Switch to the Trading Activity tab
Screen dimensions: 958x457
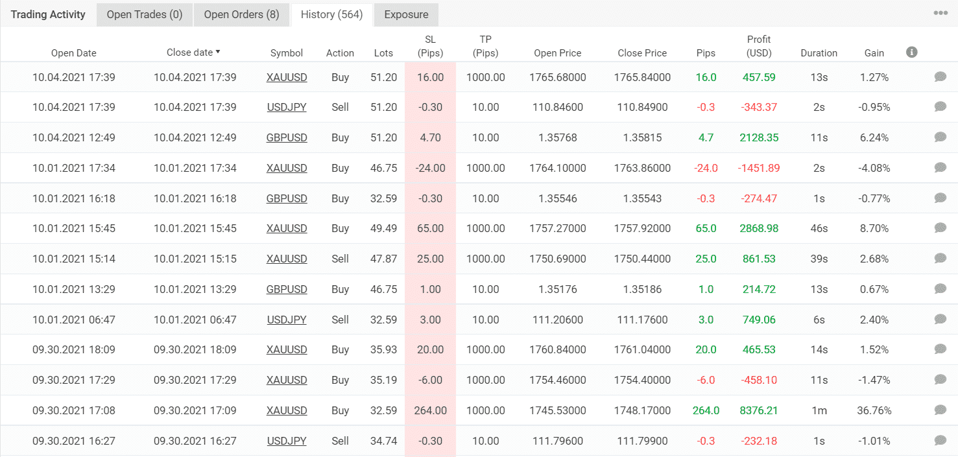click(x=48, y=14)
